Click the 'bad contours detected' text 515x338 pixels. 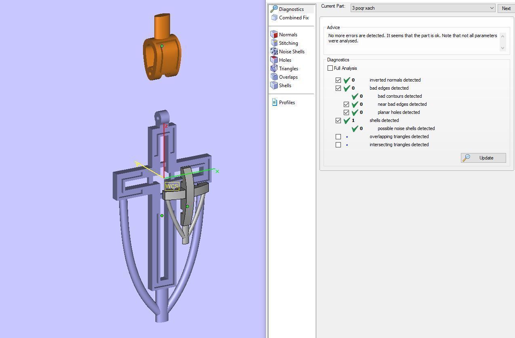pos(399,96)
